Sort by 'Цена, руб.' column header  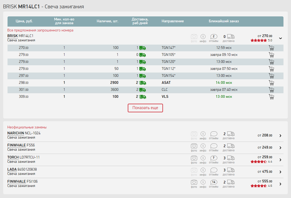(24, 21)
